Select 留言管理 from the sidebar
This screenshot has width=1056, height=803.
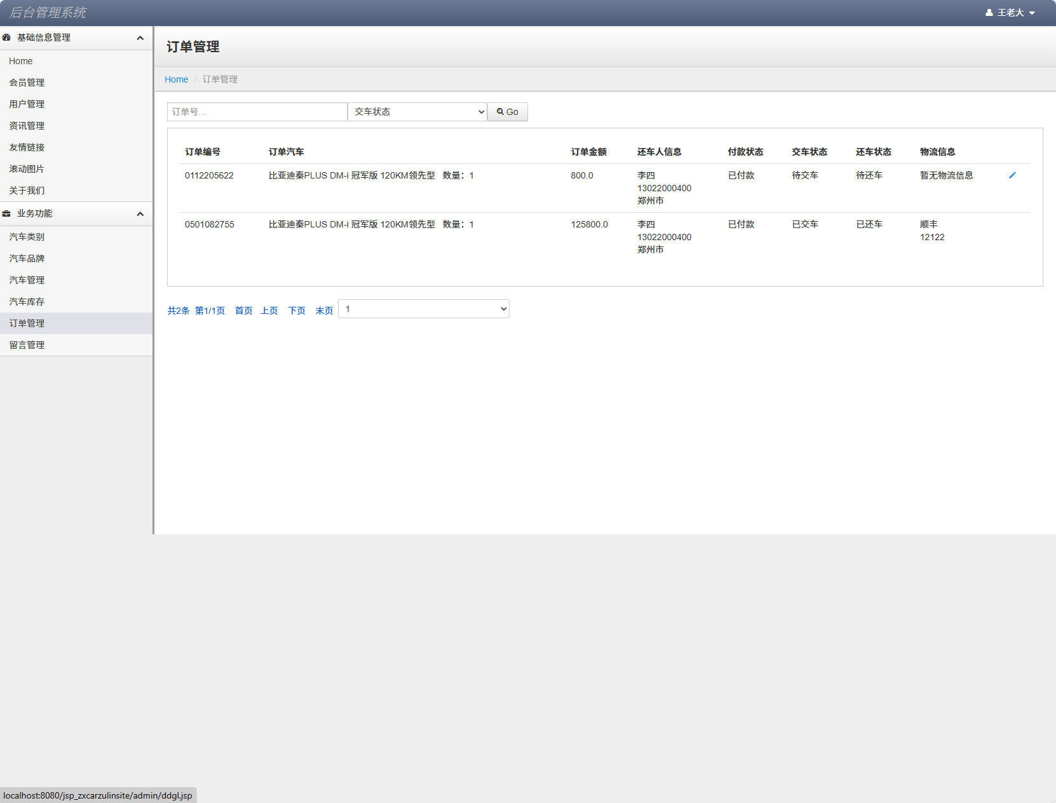(27, 345)
